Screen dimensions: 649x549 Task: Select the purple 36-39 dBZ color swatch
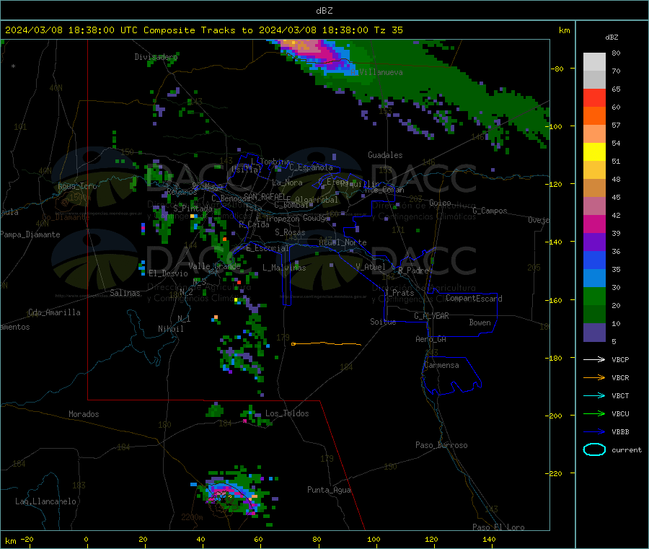click(x=594, y=242)
